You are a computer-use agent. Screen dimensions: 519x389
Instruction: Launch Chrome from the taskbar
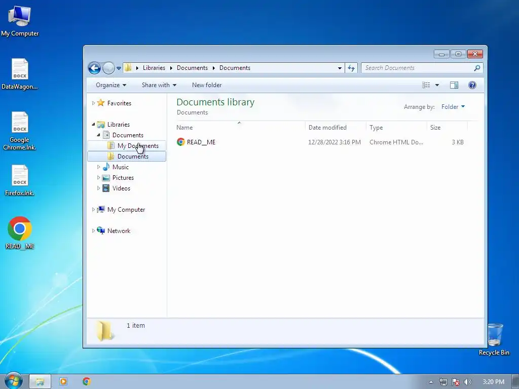coord(87,382)
